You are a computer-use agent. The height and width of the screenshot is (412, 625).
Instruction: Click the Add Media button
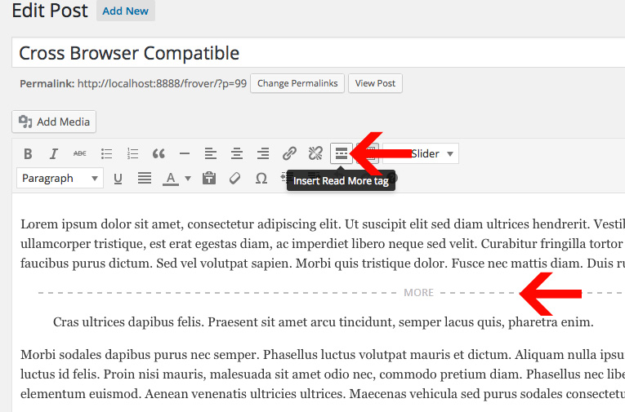tap(54, 122)
